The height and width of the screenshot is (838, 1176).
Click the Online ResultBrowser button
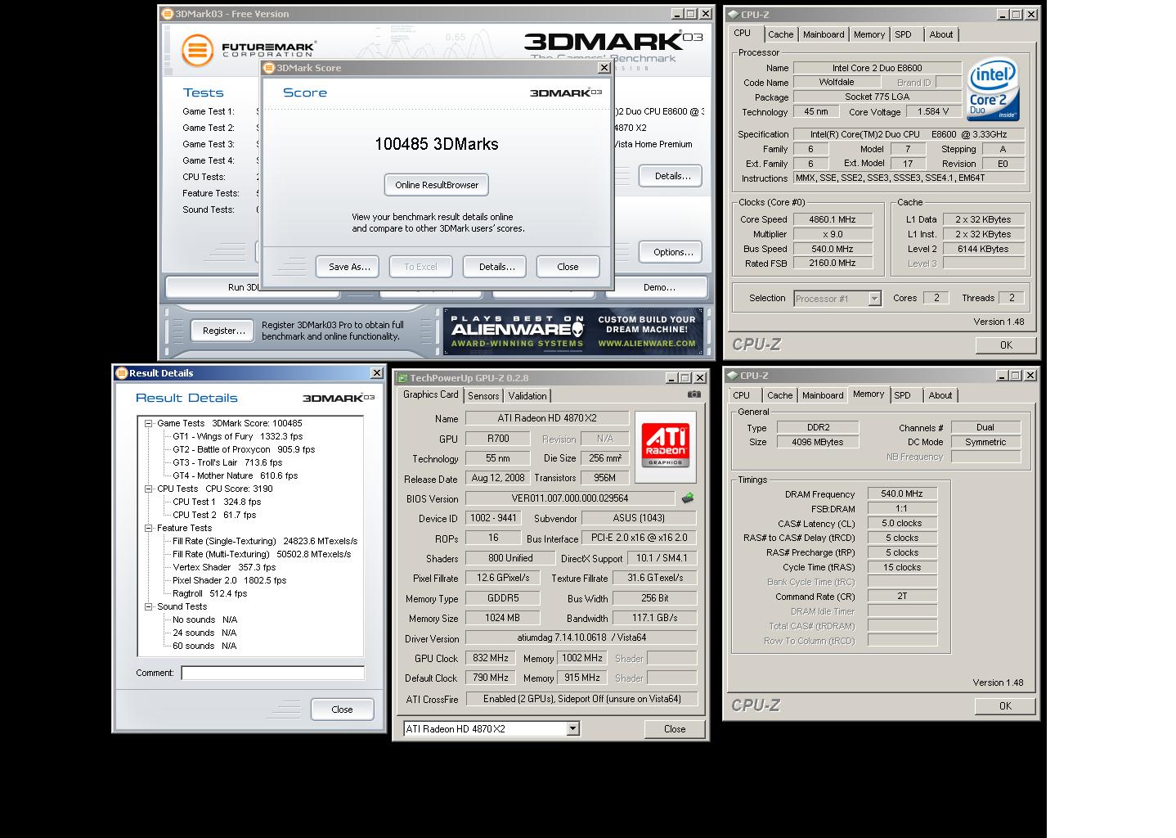pyautogui.click(x=437, y=185)
